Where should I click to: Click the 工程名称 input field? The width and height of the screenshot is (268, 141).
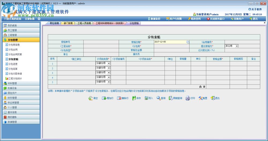101,46
